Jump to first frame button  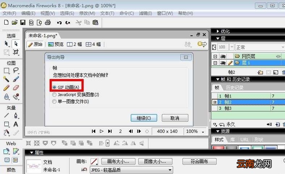click(93, 131)
